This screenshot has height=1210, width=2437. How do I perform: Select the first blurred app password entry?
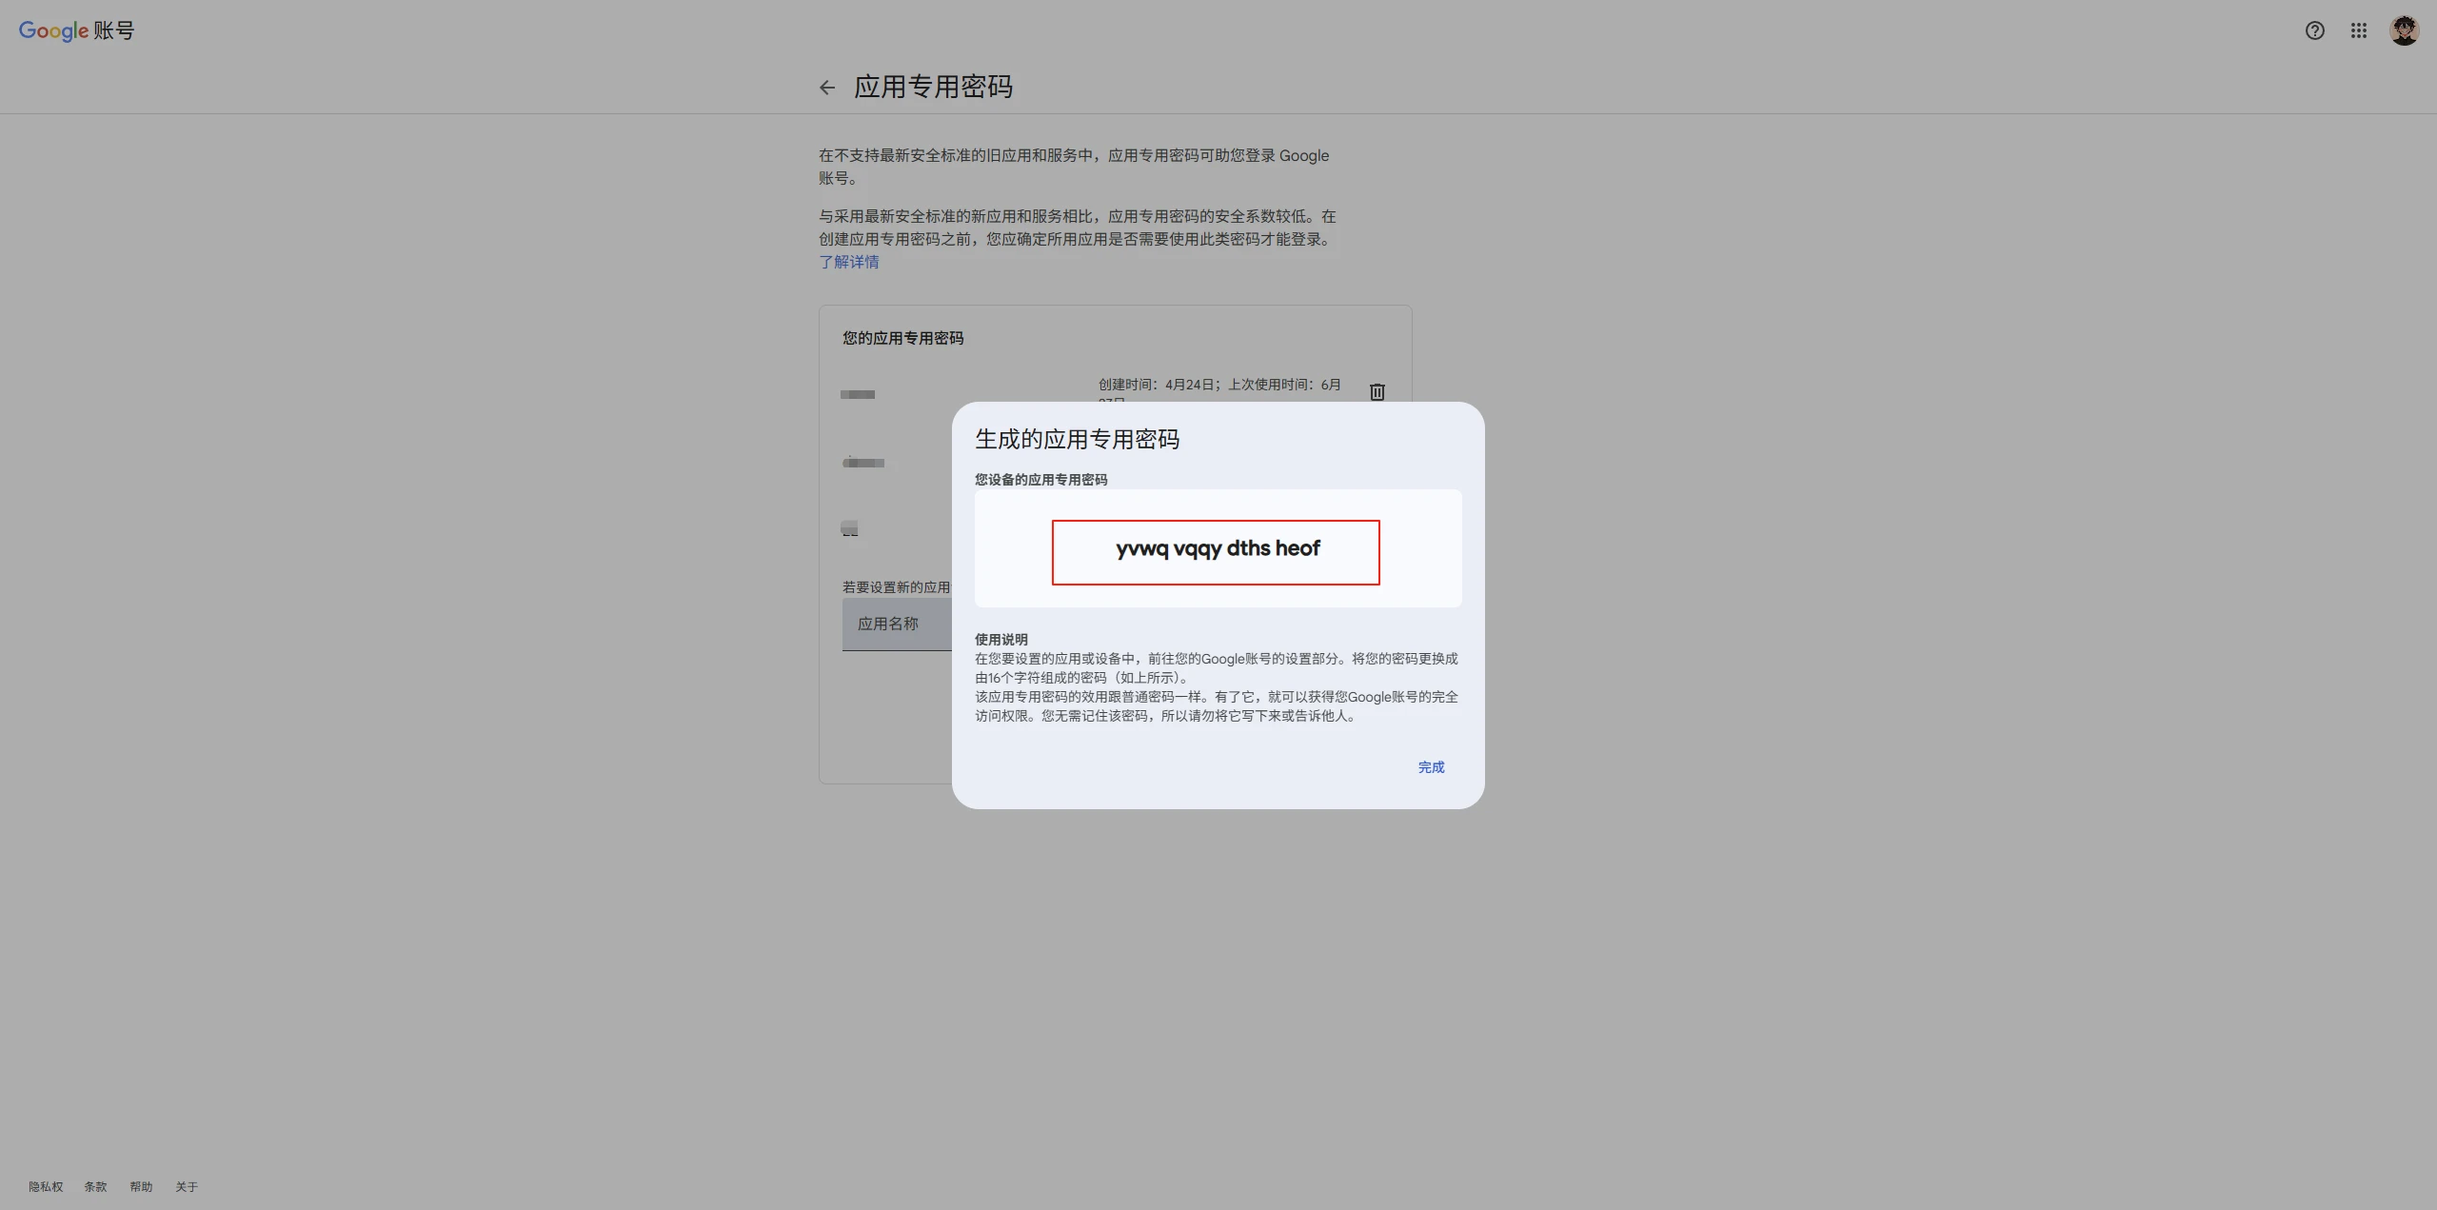coord(858,394)
